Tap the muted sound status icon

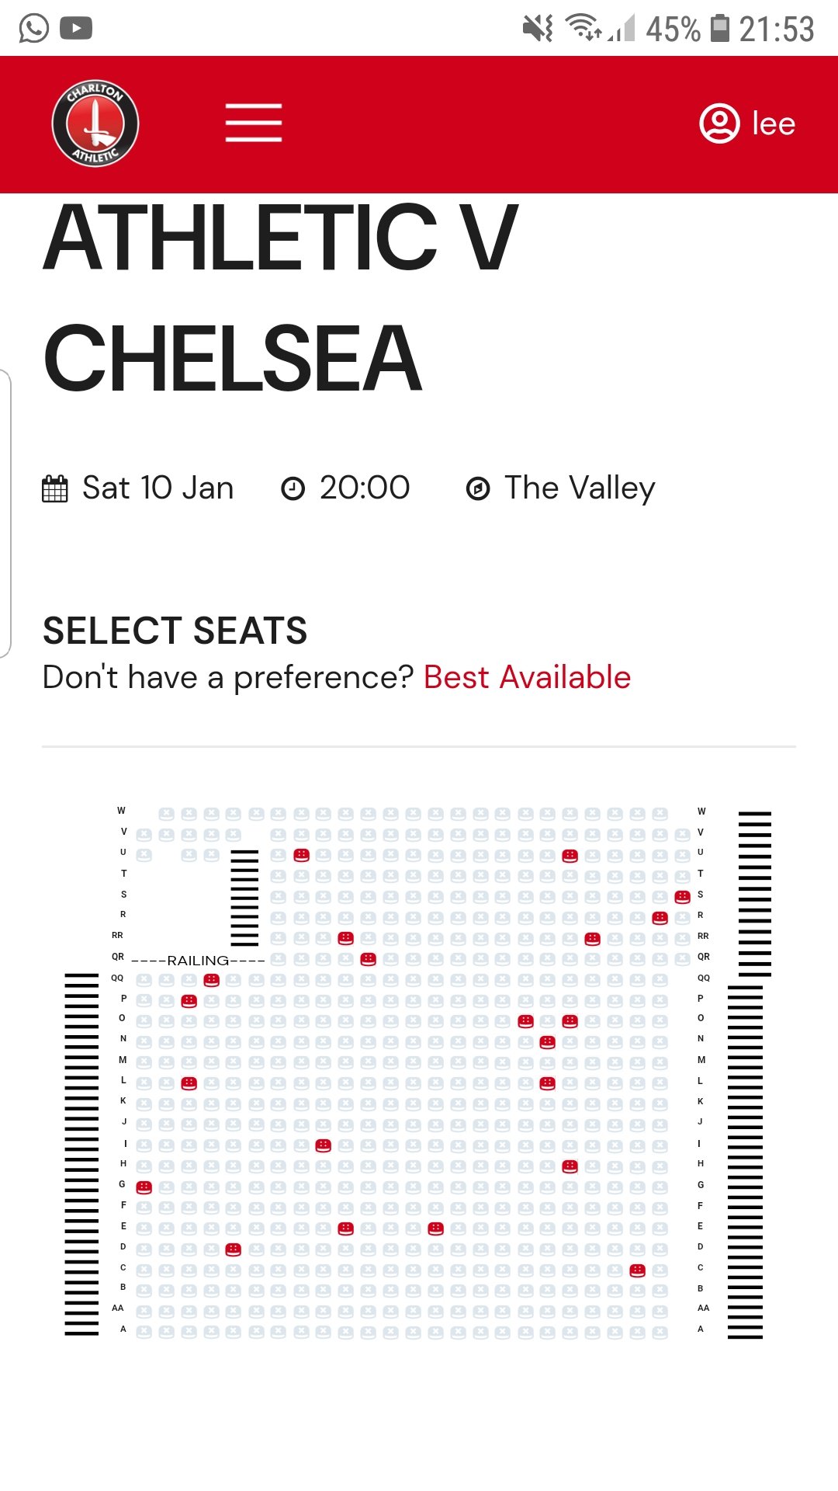pos(537,28)
